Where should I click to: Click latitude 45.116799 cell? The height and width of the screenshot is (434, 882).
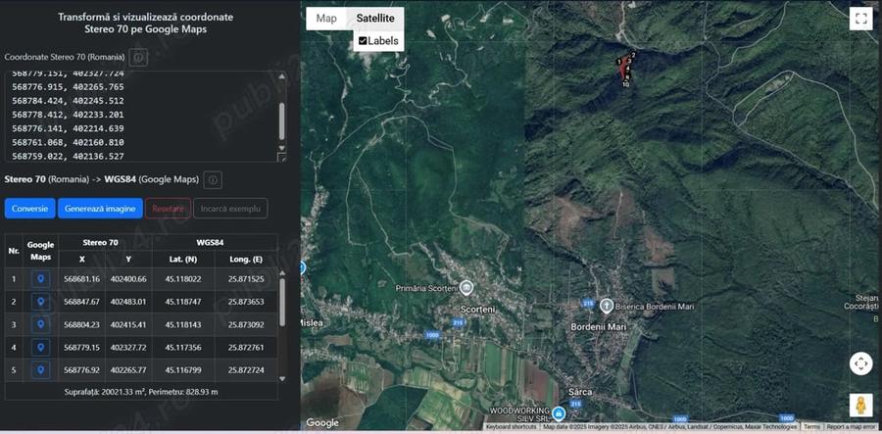coord(183,370)
